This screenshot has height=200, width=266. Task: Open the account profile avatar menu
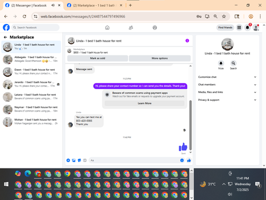click(x=256, y=28)
